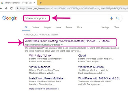Open a new tab with plus icon
Screen dimensions: 128x93
40,3
